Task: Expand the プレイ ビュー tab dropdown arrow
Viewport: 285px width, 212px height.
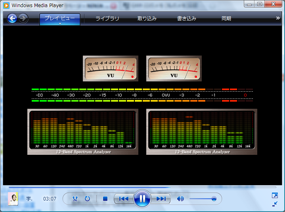Action: click(x=60, y=24)
